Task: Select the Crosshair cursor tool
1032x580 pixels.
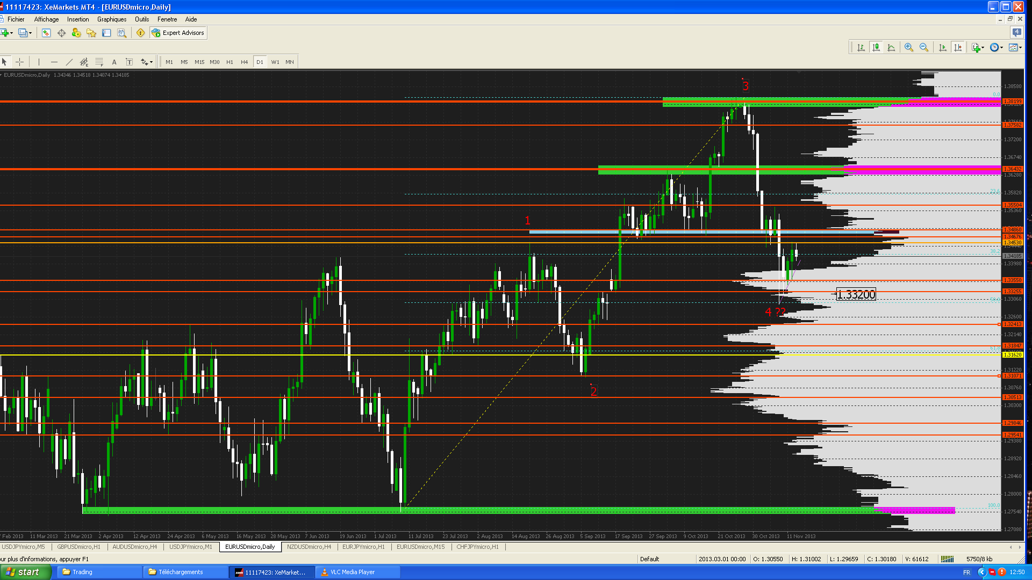Action: tap(19, 62)
